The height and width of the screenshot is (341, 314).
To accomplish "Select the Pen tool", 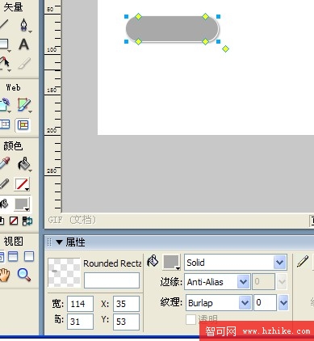I will pos(24,26).
